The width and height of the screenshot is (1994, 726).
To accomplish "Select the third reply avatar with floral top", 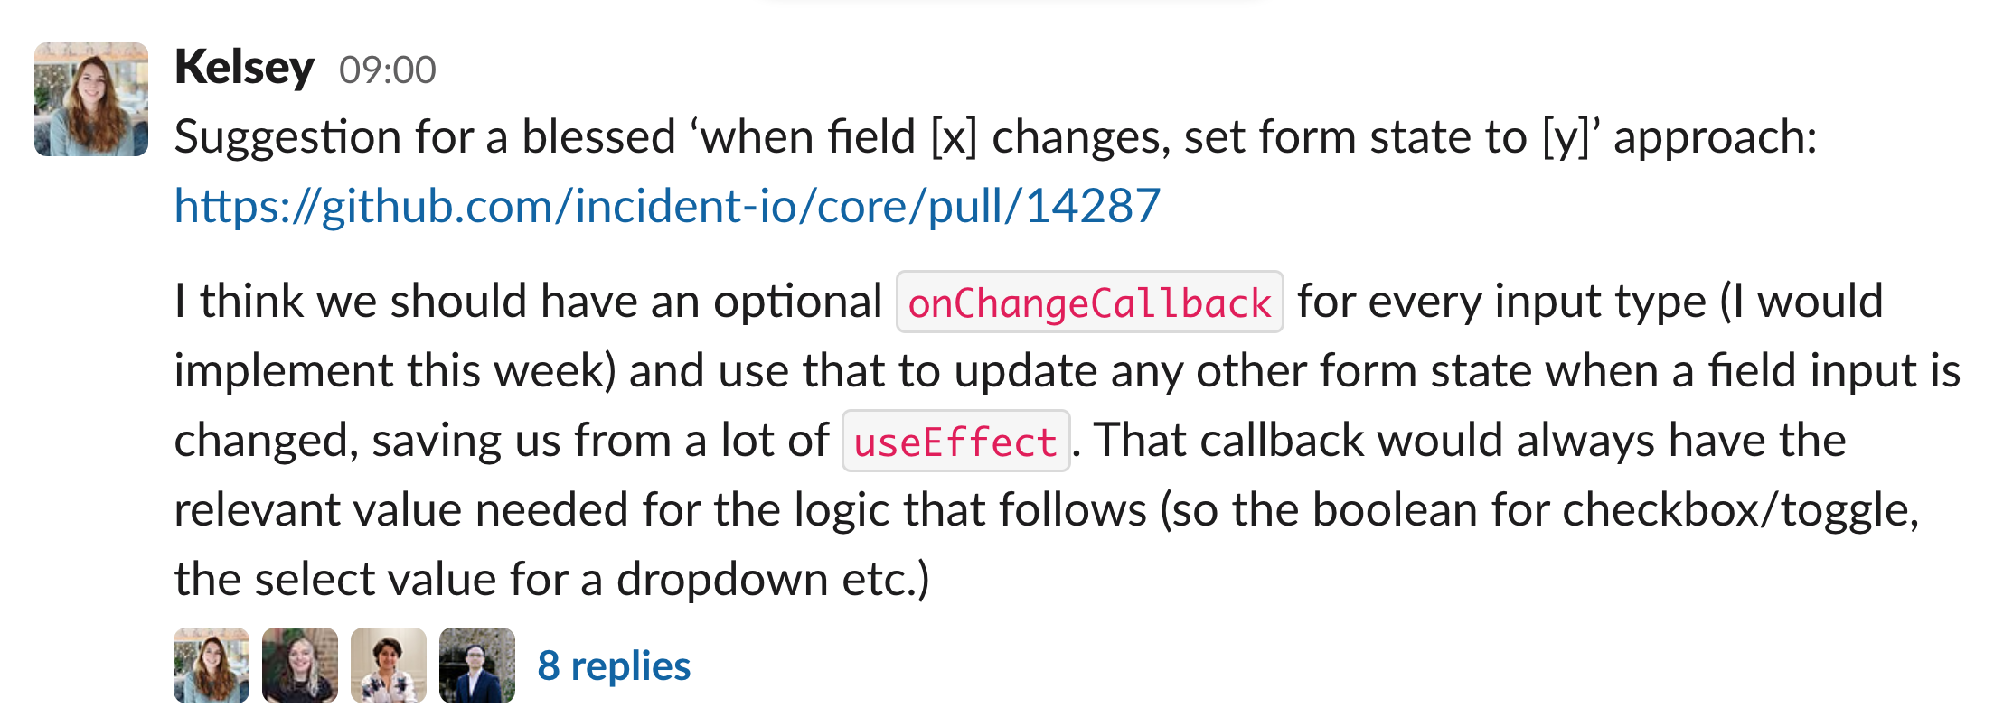I will (389, 665).
